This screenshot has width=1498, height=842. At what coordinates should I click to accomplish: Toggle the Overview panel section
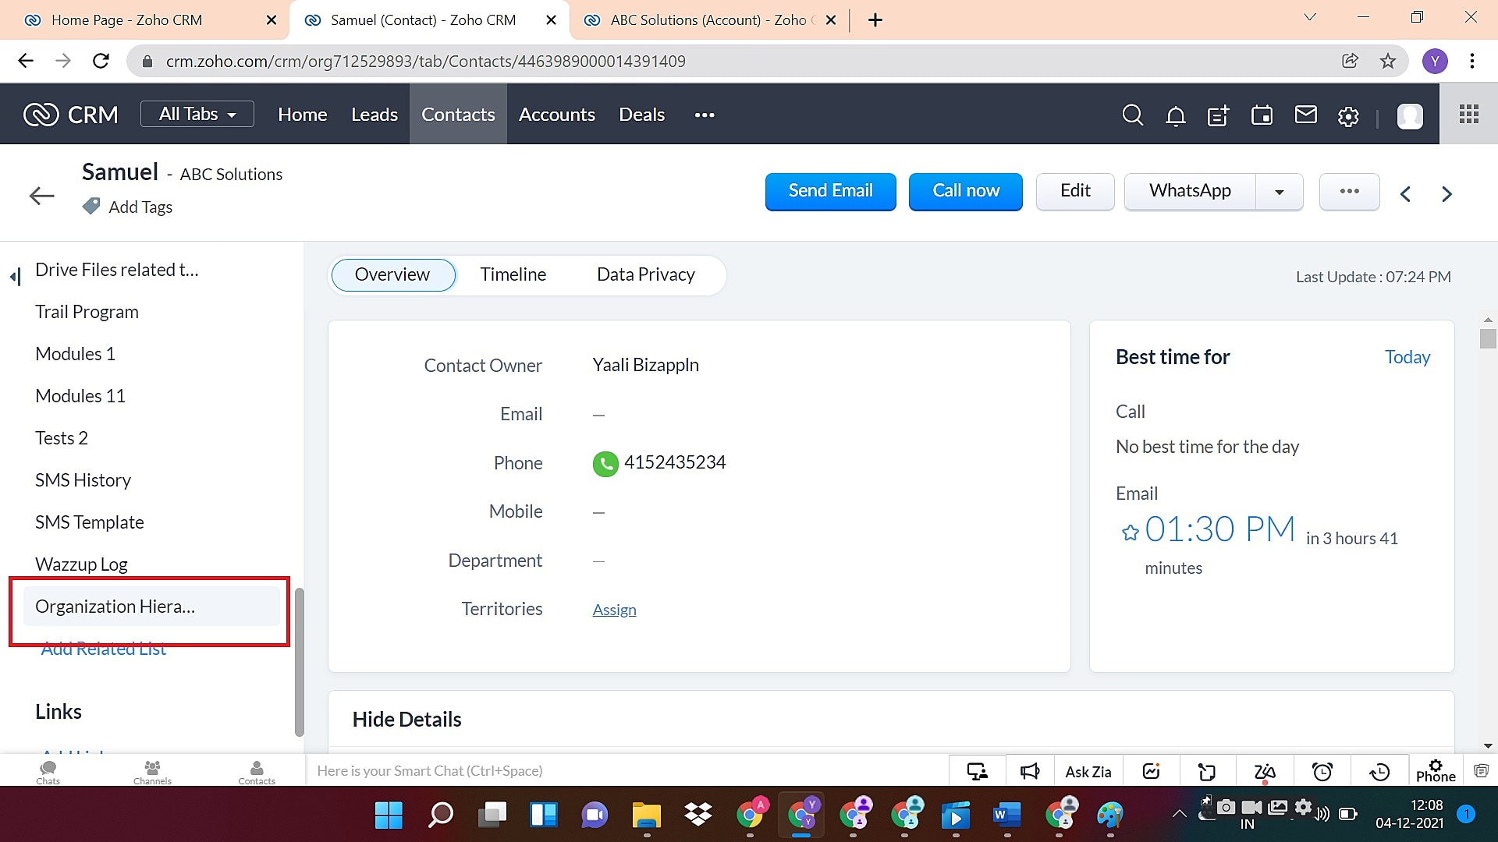coord(392,274)
